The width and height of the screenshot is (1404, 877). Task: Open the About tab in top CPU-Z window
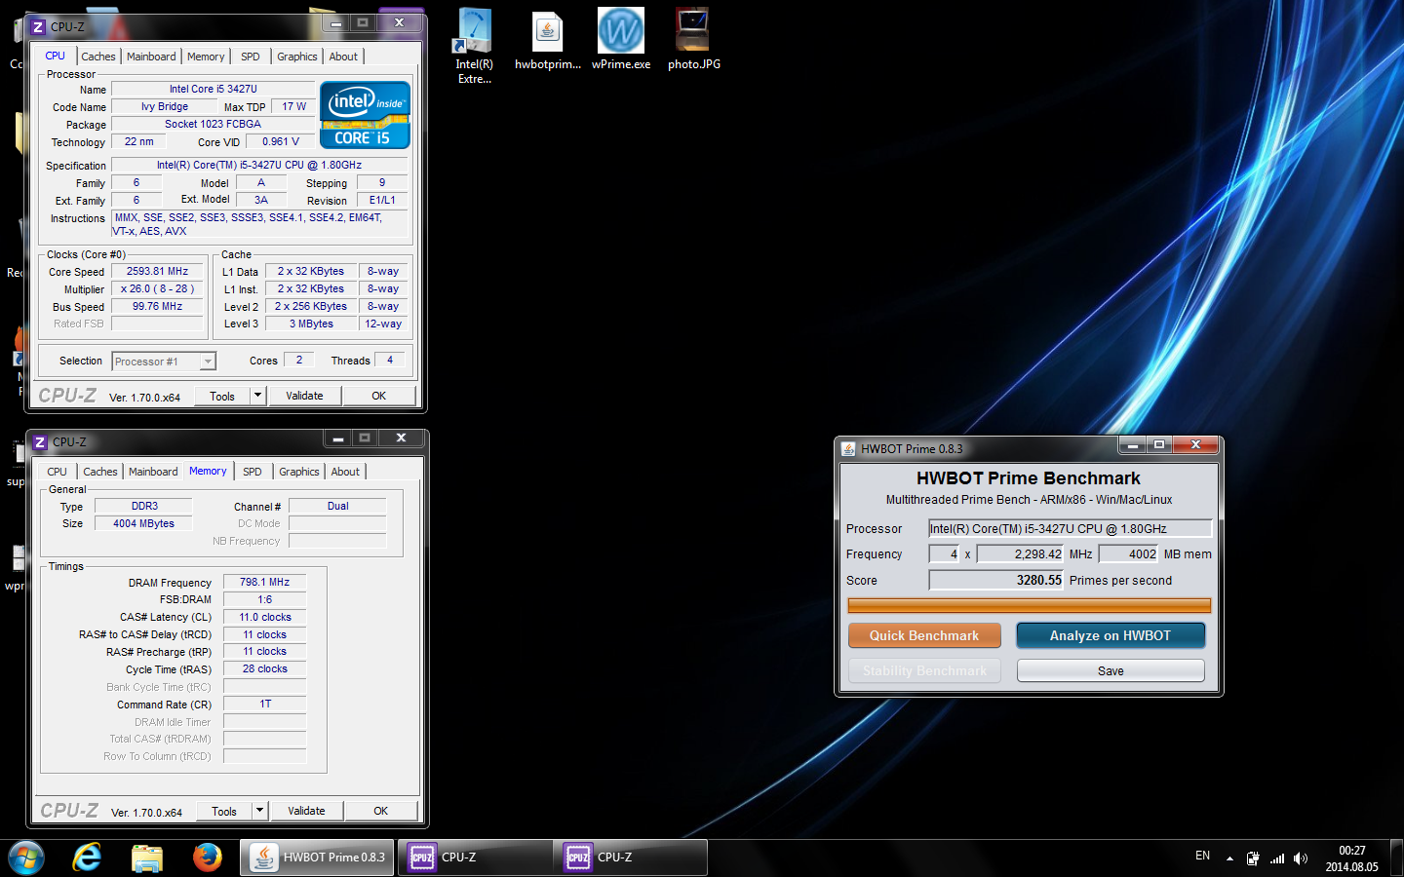[x=343, y=57]
